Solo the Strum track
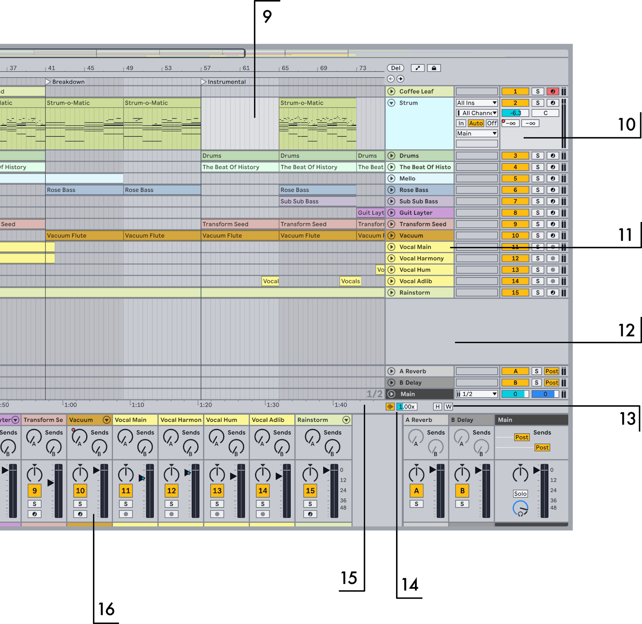Viewport: 642px width, 624px height. click(x=538, y=103)
